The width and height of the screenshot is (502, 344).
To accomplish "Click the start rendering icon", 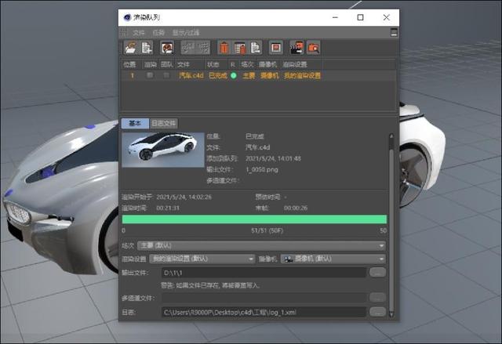I will click(167, 47).
